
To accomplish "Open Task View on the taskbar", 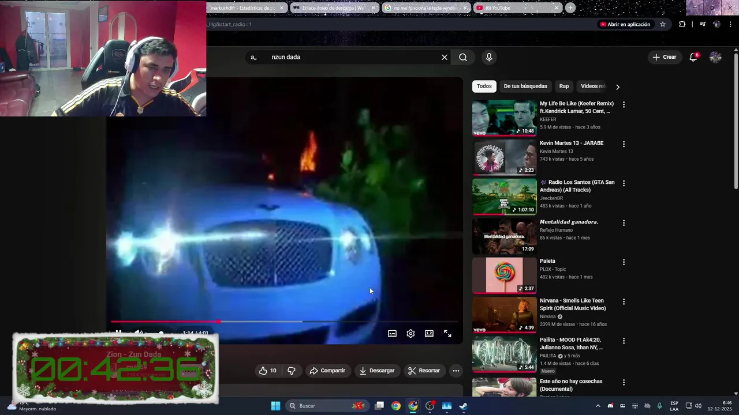I will (x=379, y=406).
